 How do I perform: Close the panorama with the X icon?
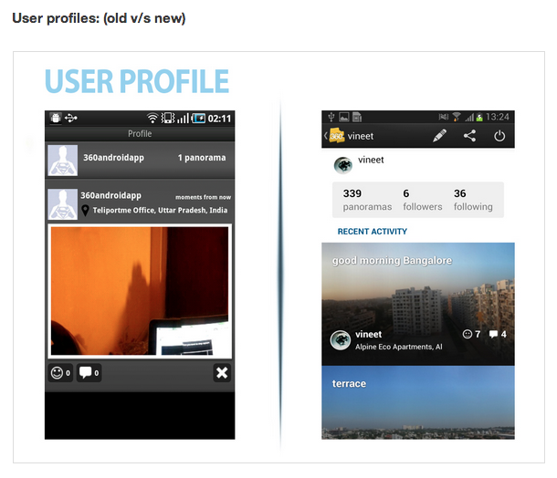coord(222,373)
